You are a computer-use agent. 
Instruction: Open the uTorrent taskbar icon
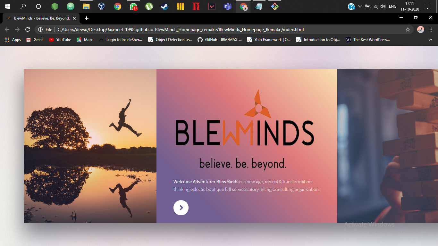coord(149,6)
